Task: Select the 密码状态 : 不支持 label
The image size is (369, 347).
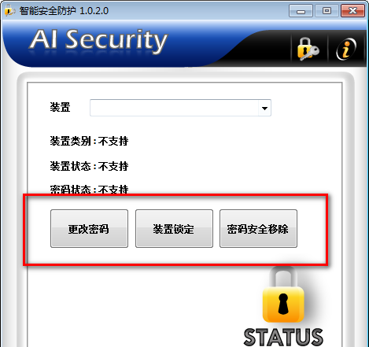Action: (89, 189)
